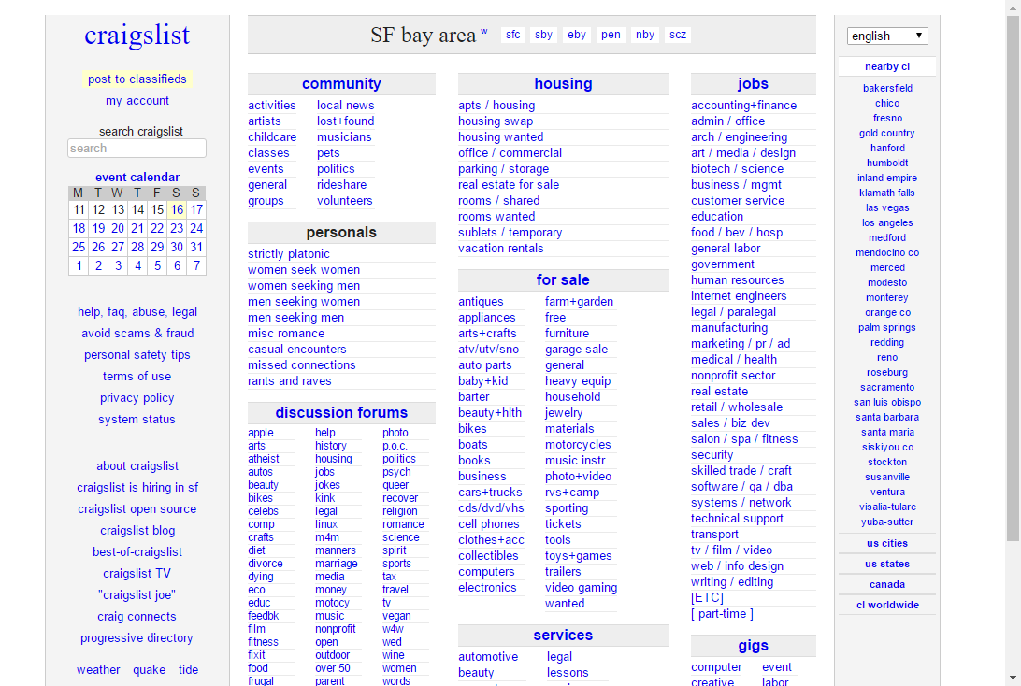The image size is (1021, 686).
Task: Expand the cl worldwide section
Action: click(887, 605)
